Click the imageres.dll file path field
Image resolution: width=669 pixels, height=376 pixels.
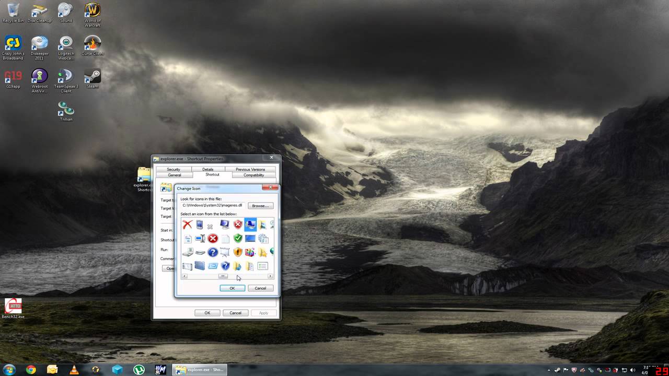[x=212, y=205]
